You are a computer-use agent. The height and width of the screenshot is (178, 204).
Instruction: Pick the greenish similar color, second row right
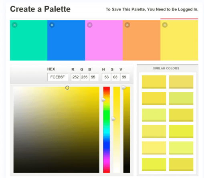point(181,98)
